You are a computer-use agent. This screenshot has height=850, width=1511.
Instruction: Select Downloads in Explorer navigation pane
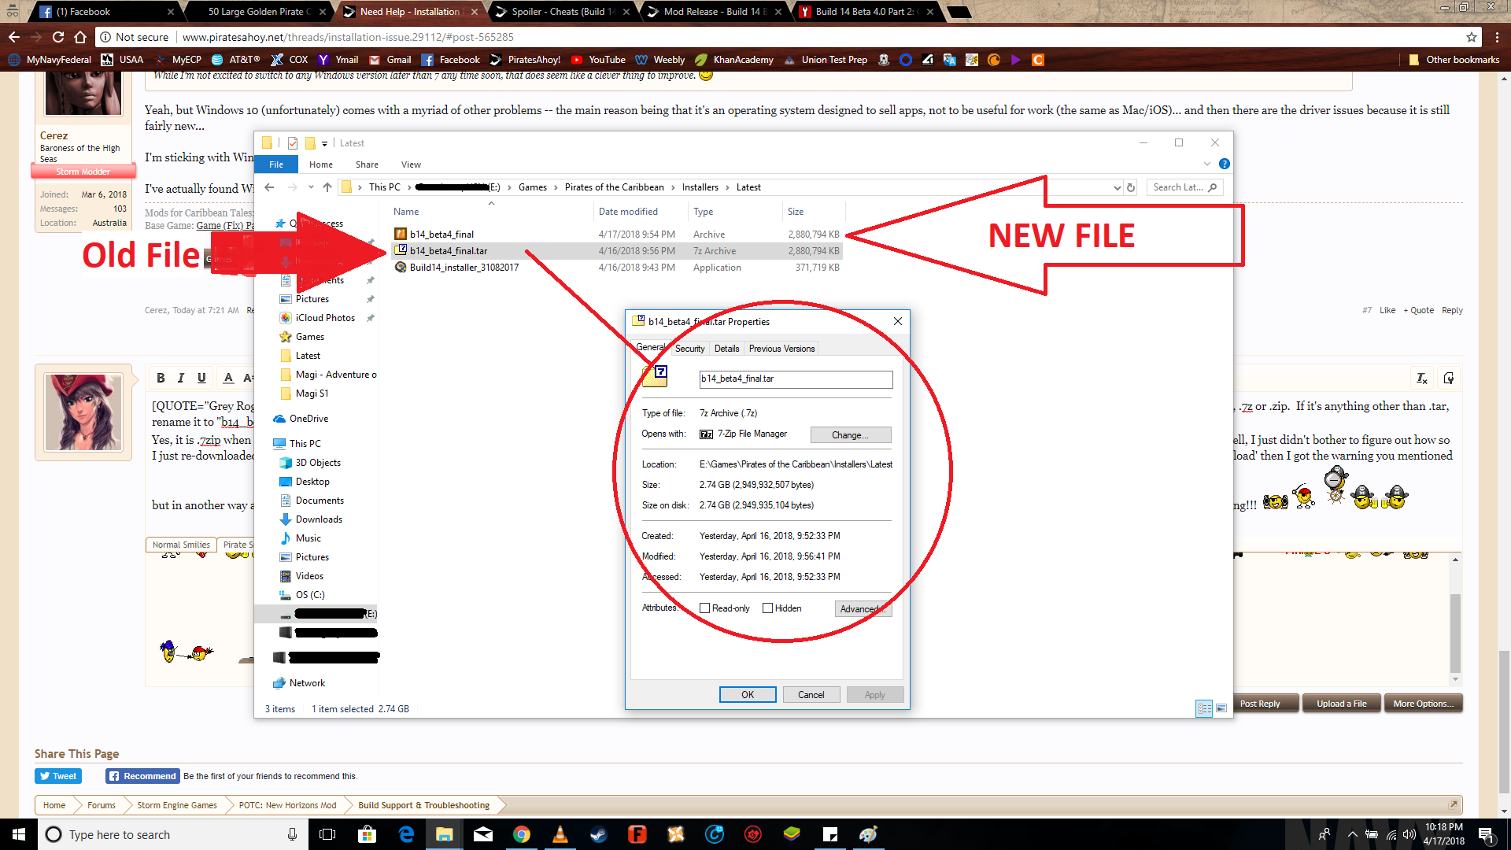click(319, 519)
